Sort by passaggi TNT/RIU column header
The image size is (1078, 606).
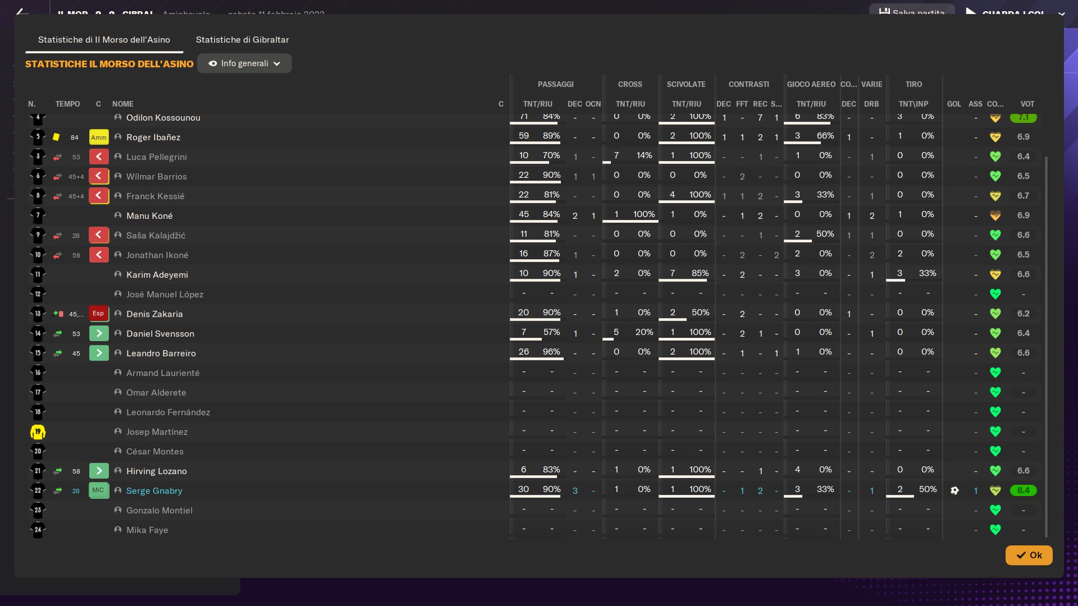point(537,104)
